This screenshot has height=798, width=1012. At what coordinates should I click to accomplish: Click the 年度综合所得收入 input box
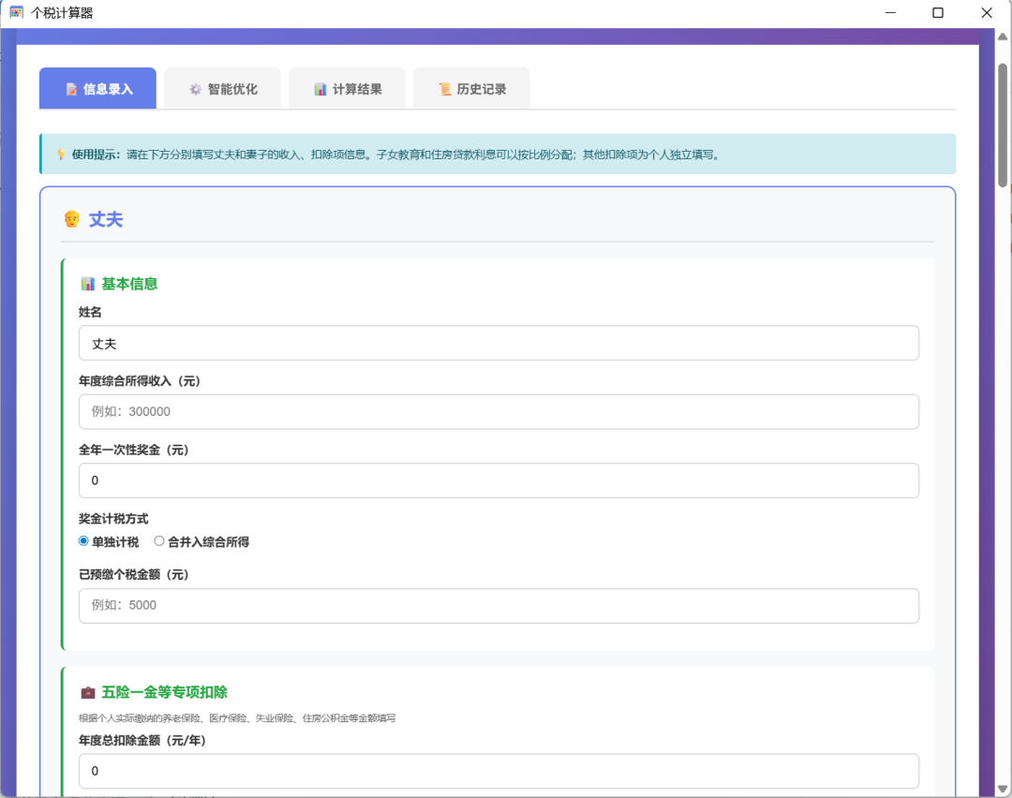499,412
